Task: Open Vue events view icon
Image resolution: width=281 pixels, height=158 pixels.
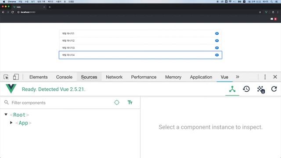Action: pyautogui.click(x=261, y=90)
